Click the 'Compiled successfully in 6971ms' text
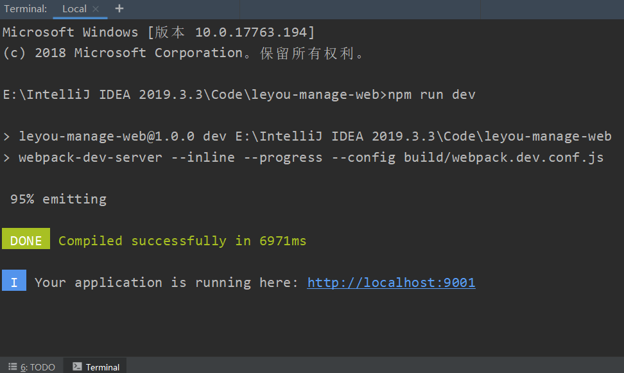The width and height of the screenshot is (624, 373). pos(182,241)
